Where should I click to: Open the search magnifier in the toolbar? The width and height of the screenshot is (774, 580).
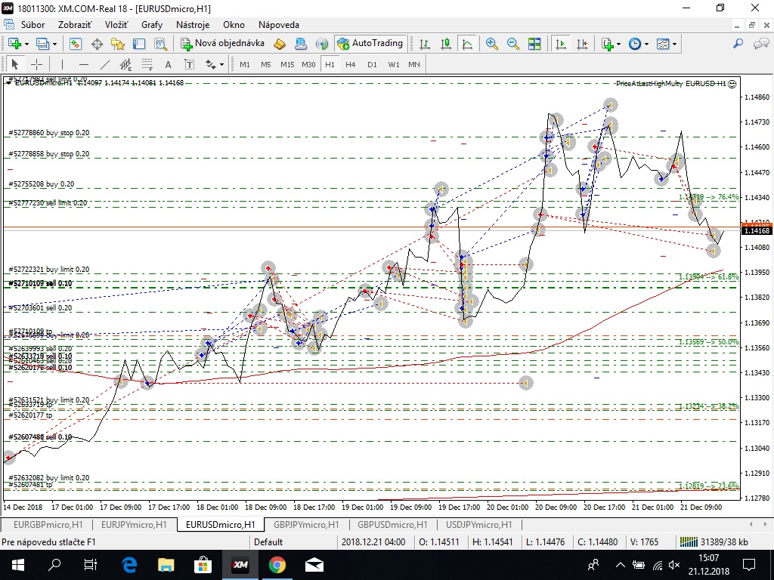(738, 44)
